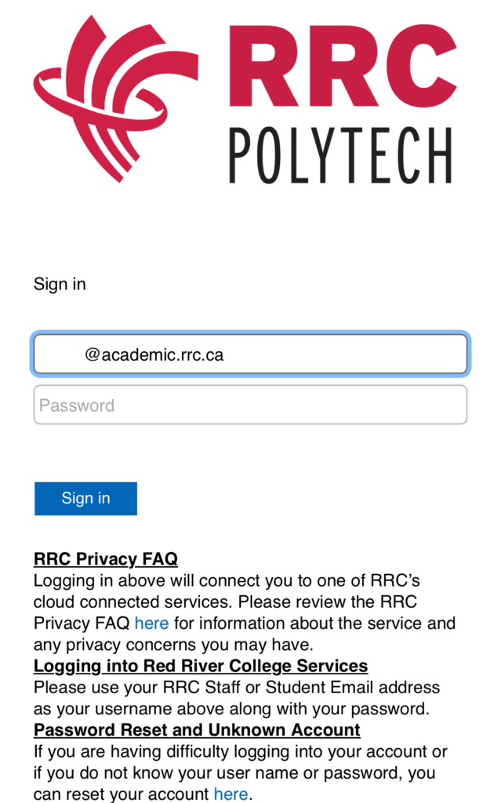Click the username field left of @academic.rrc.ca

click(71, 354)
